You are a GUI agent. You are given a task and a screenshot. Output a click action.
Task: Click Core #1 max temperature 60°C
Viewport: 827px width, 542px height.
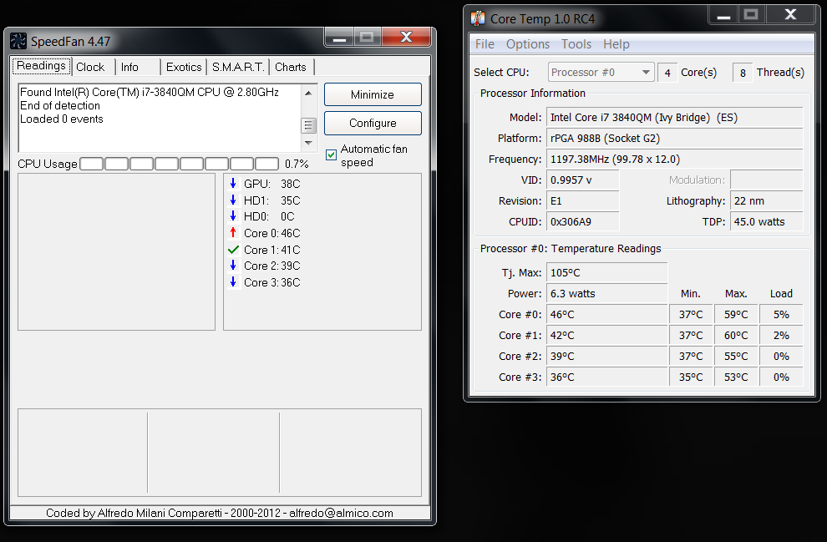pyautogui.click(x=736, y=336)
